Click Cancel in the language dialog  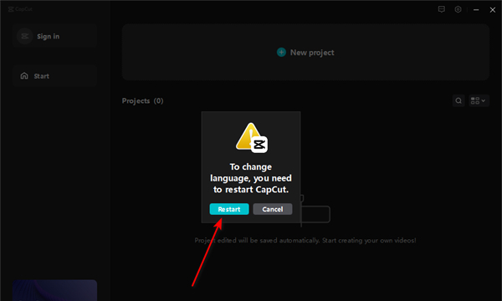[x=273, y=209]
